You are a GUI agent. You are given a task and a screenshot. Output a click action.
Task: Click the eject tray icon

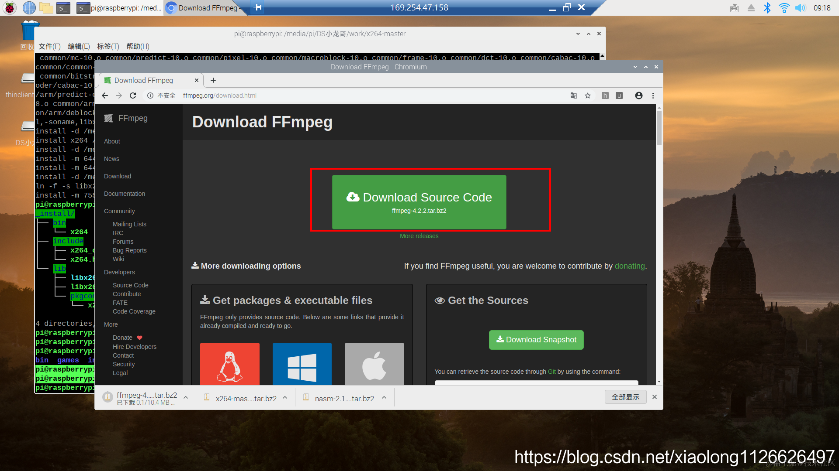tap(751, 7)
